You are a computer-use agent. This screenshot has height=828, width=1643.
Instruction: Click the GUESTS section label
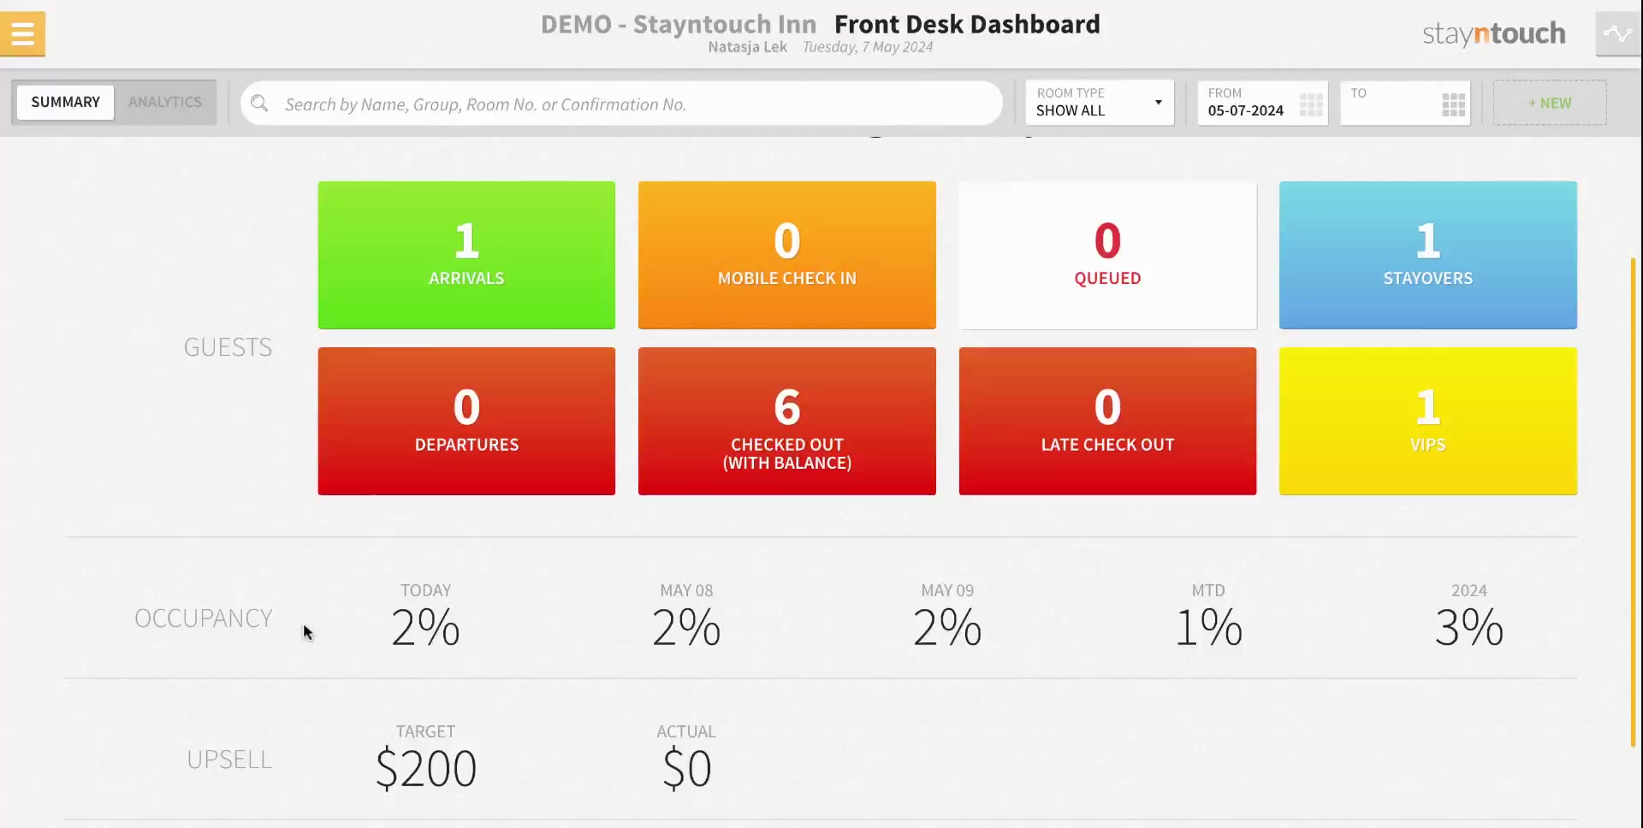[x=228, y=347]
